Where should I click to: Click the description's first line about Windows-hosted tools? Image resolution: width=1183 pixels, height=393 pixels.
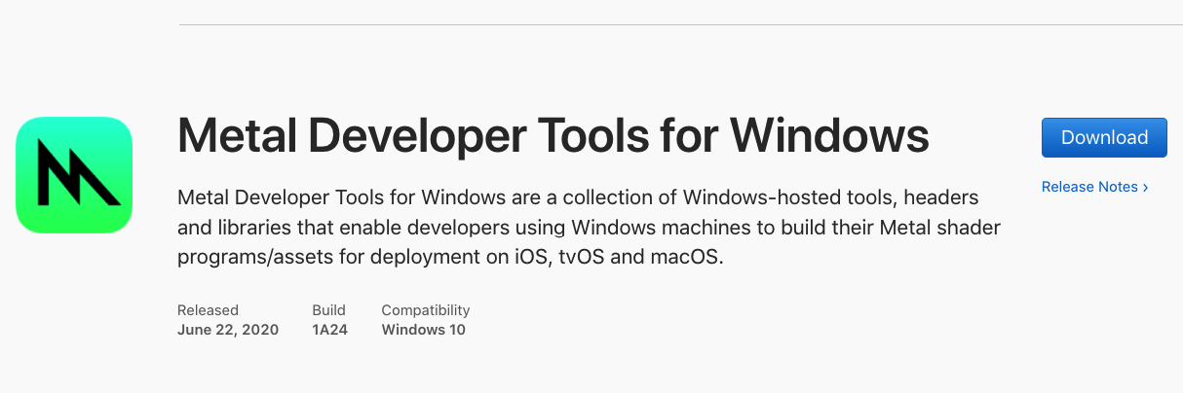click(x=578, y=198)
